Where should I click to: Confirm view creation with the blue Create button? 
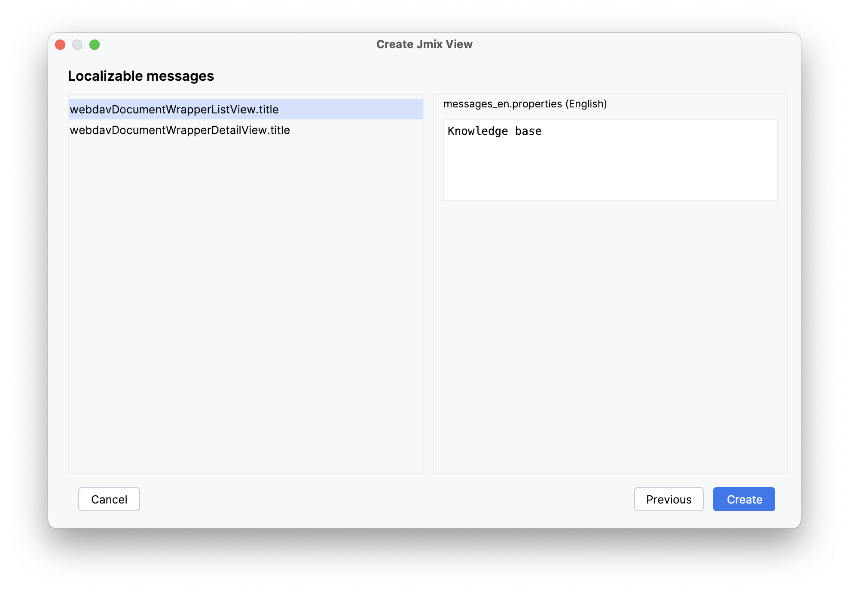click(743, 499)
